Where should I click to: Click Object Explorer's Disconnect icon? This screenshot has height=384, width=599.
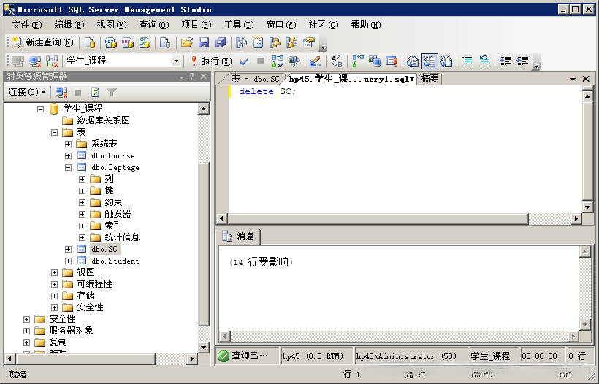[61, 92]
